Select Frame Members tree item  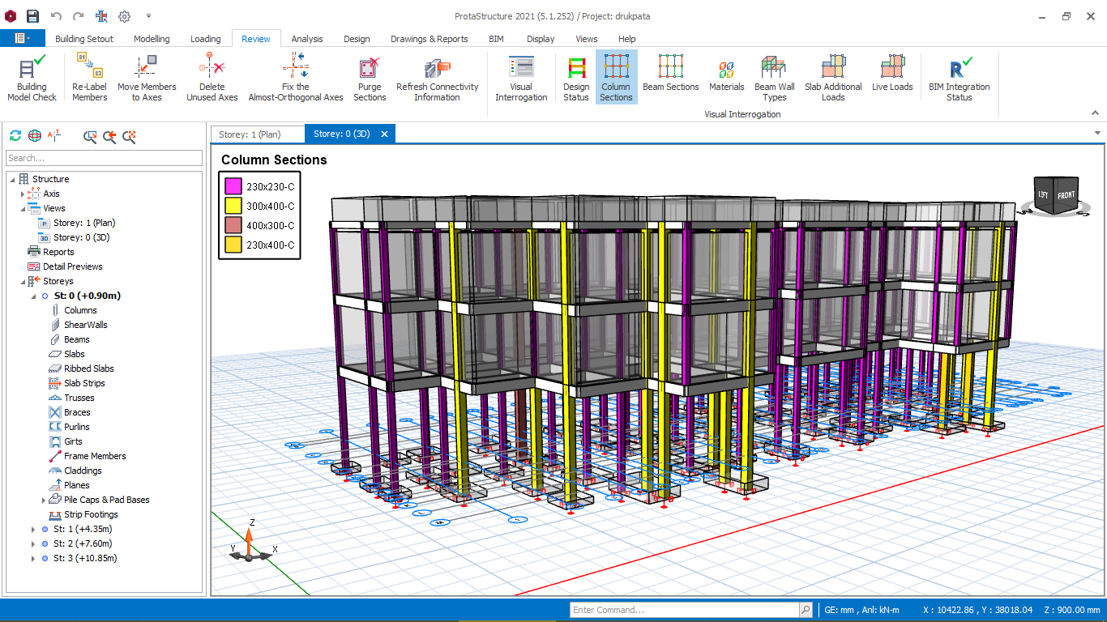click(95, 456)
